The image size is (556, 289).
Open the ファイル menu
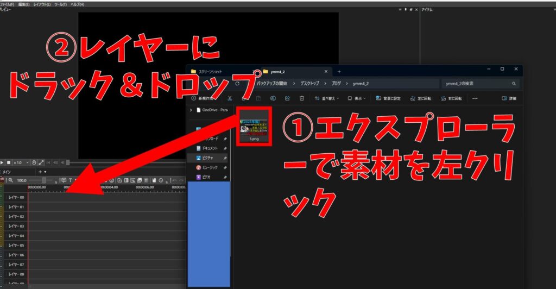(7, 4)
